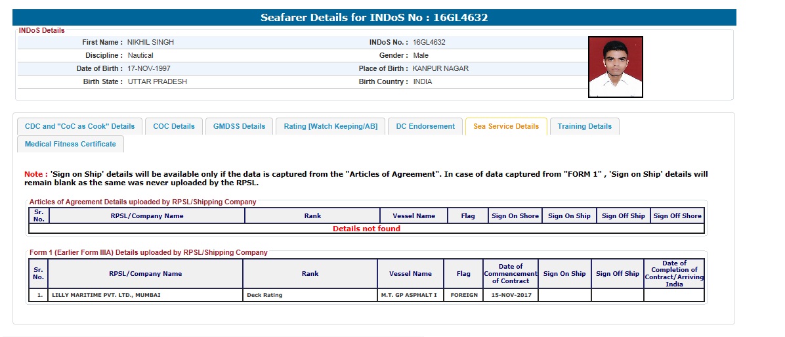
Task: Click the Seafarer Details page header bar
Action: pyautogui.click(x=374, y=18)
